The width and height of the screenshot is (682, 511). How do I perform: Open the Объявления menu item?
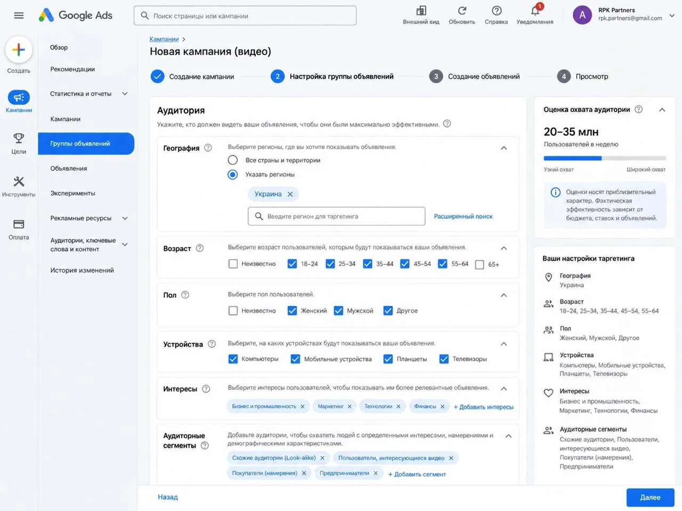pos(69,168)
